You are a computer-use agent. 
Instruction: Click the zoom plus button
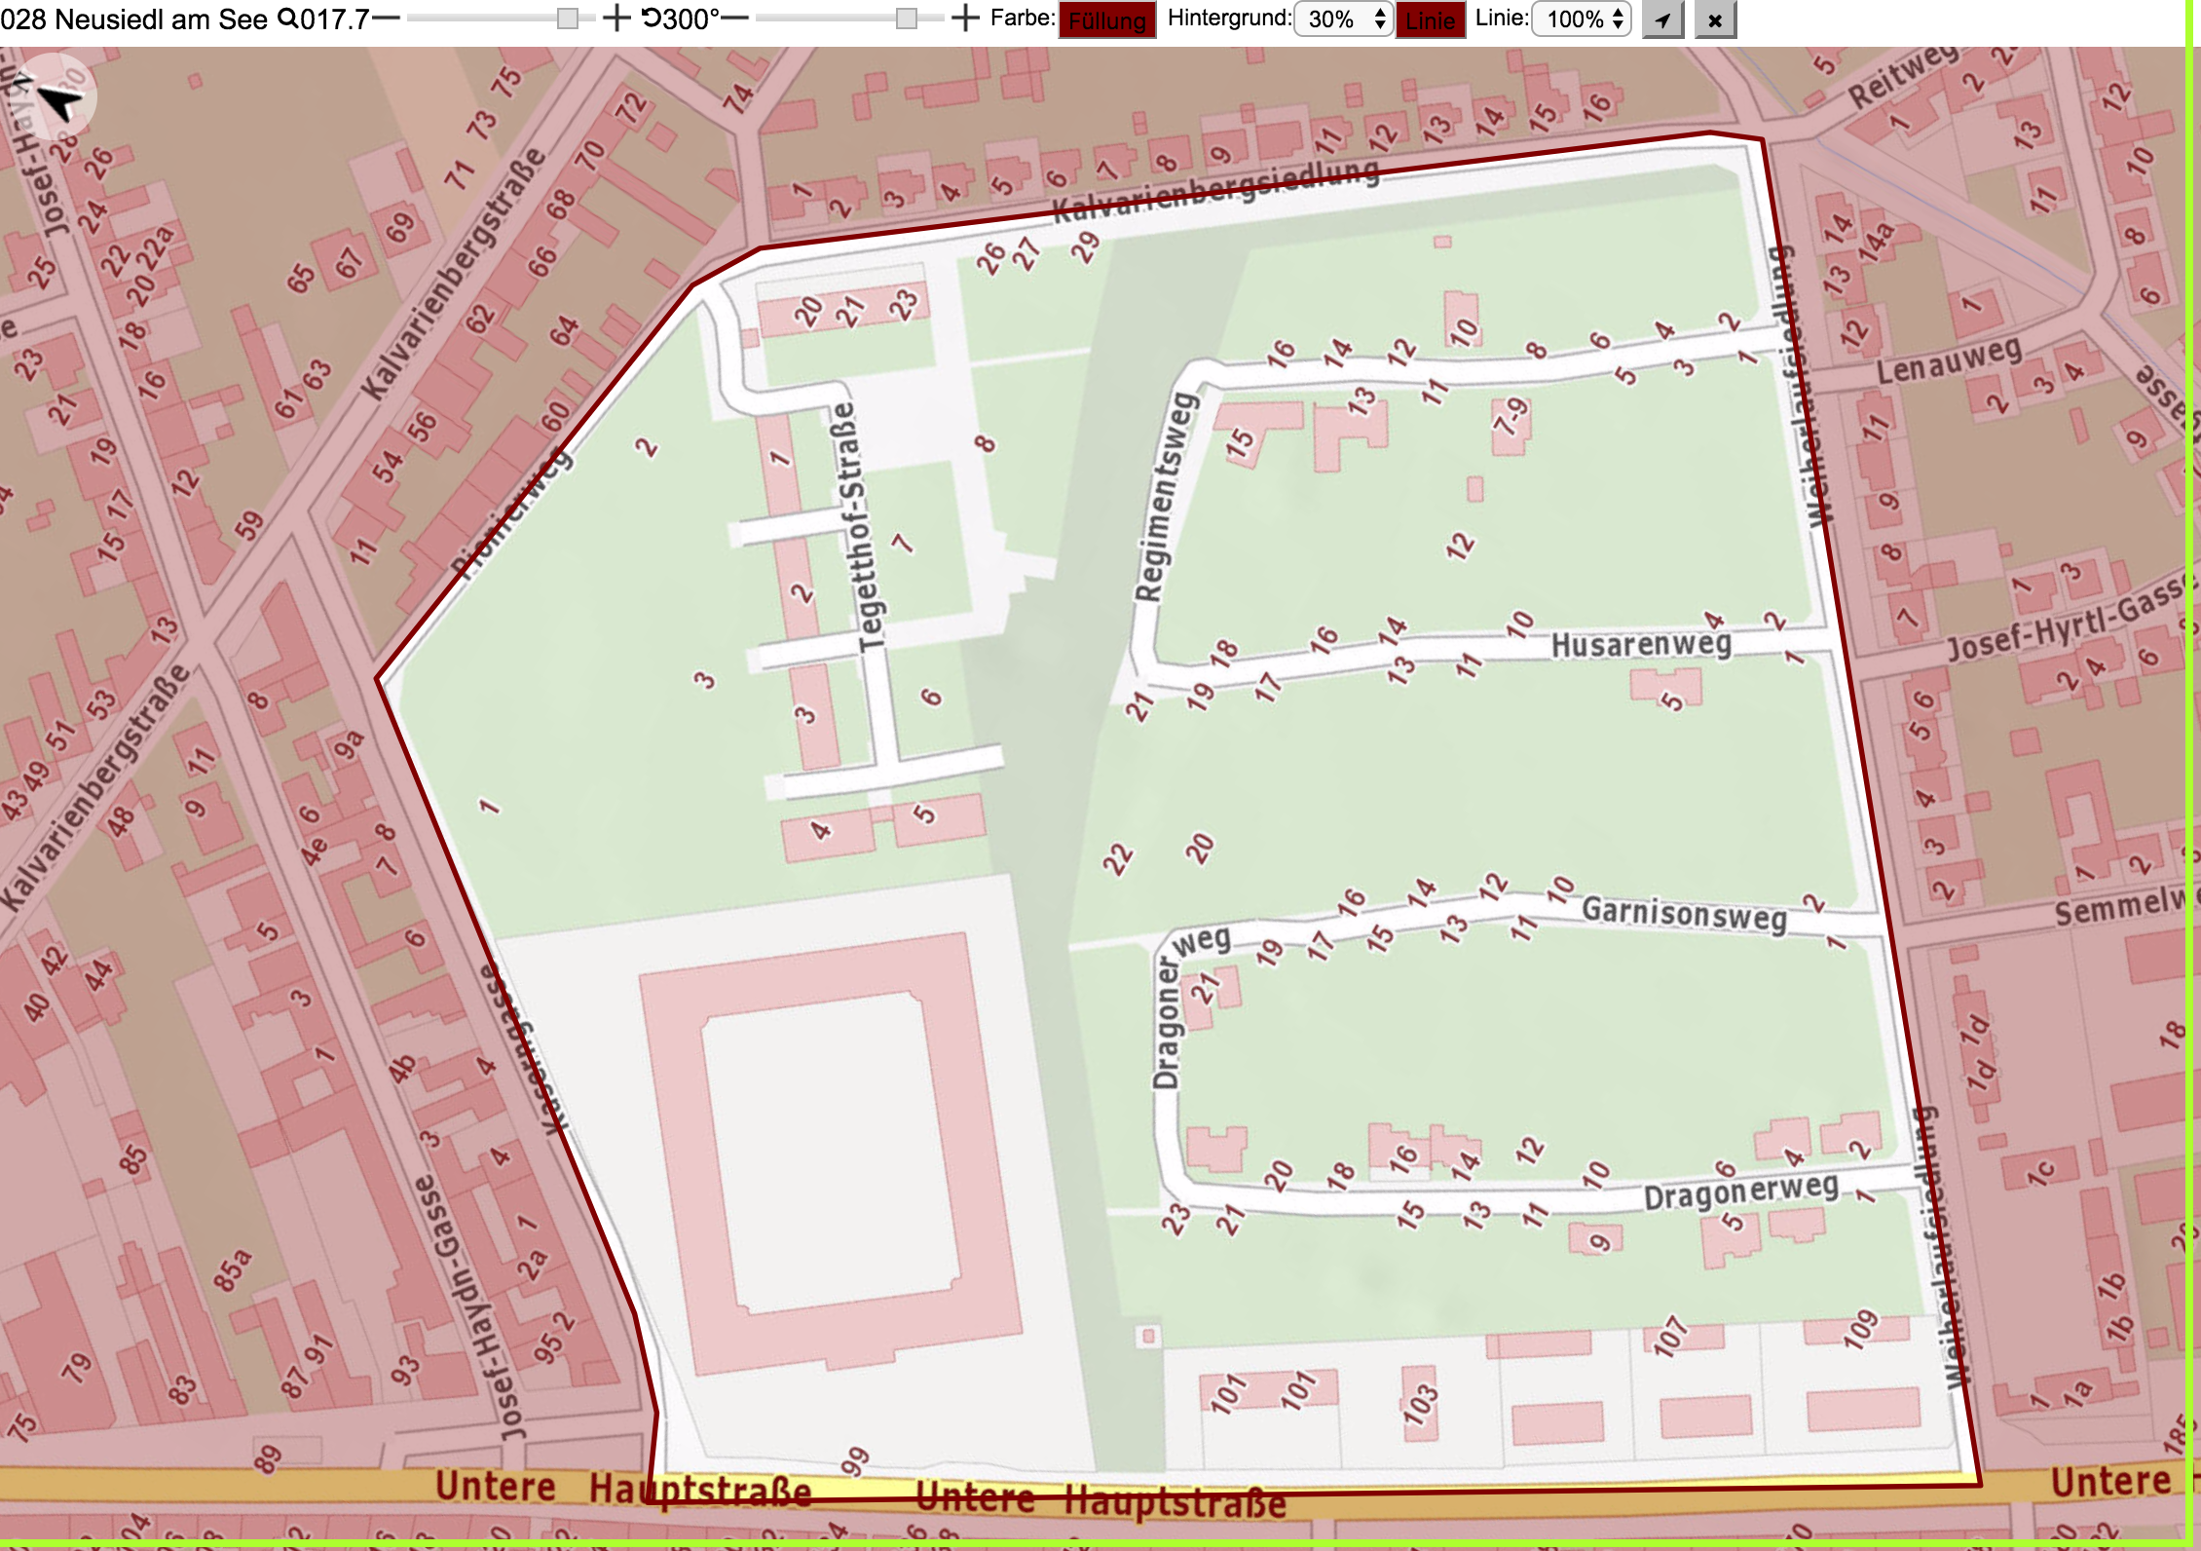(616, 19)
